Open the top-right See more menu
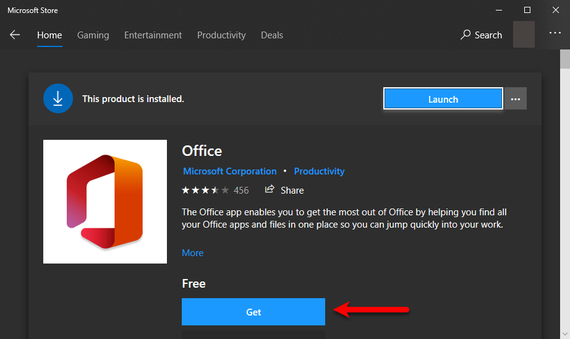 point(555,33)
